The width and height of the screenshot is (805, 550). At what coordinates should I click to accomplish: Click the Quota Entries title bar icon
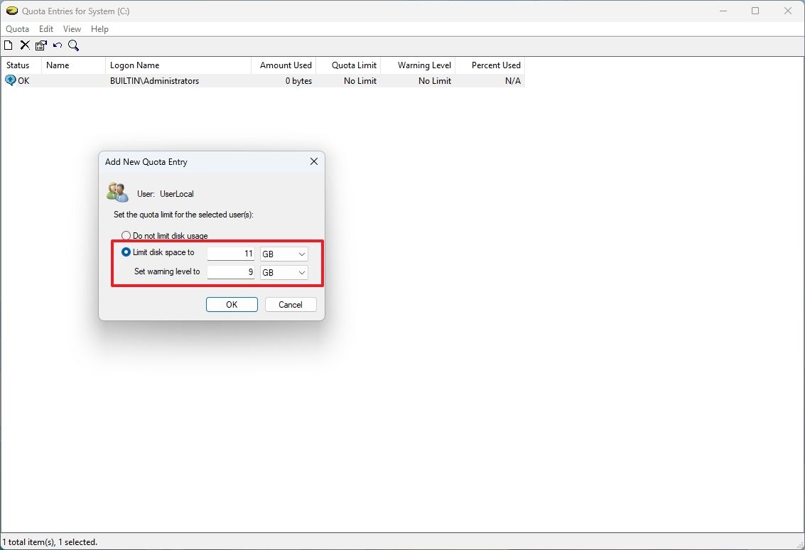[x=11, y=11]
